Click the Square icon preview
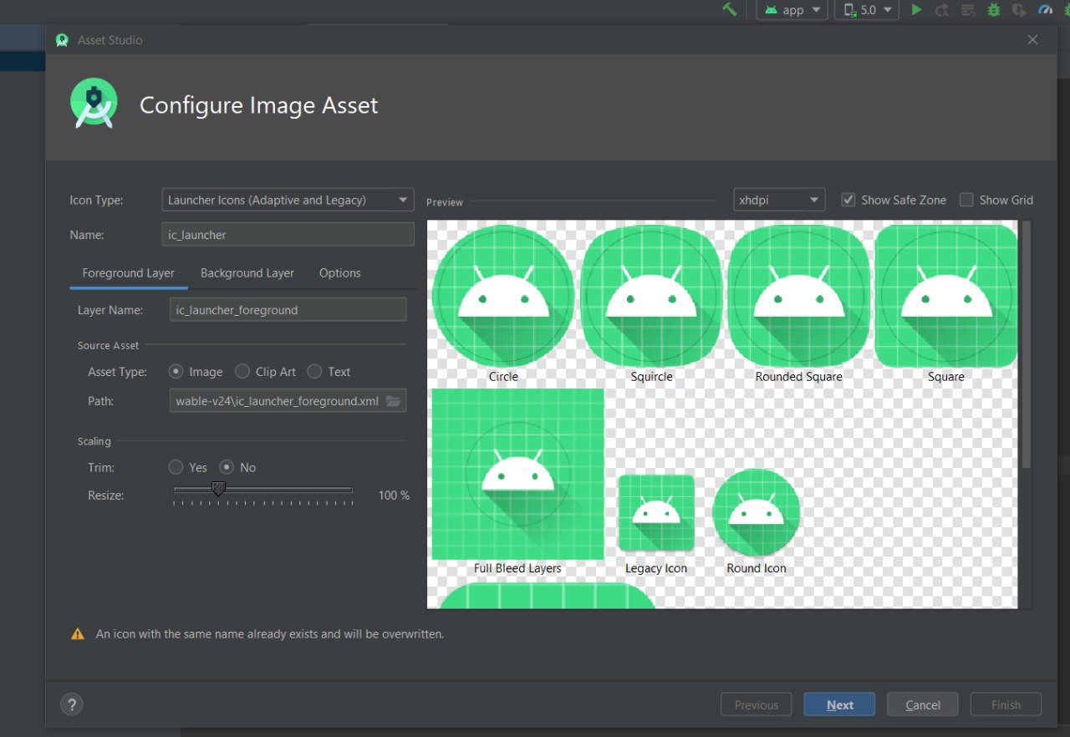 [946, 296]
